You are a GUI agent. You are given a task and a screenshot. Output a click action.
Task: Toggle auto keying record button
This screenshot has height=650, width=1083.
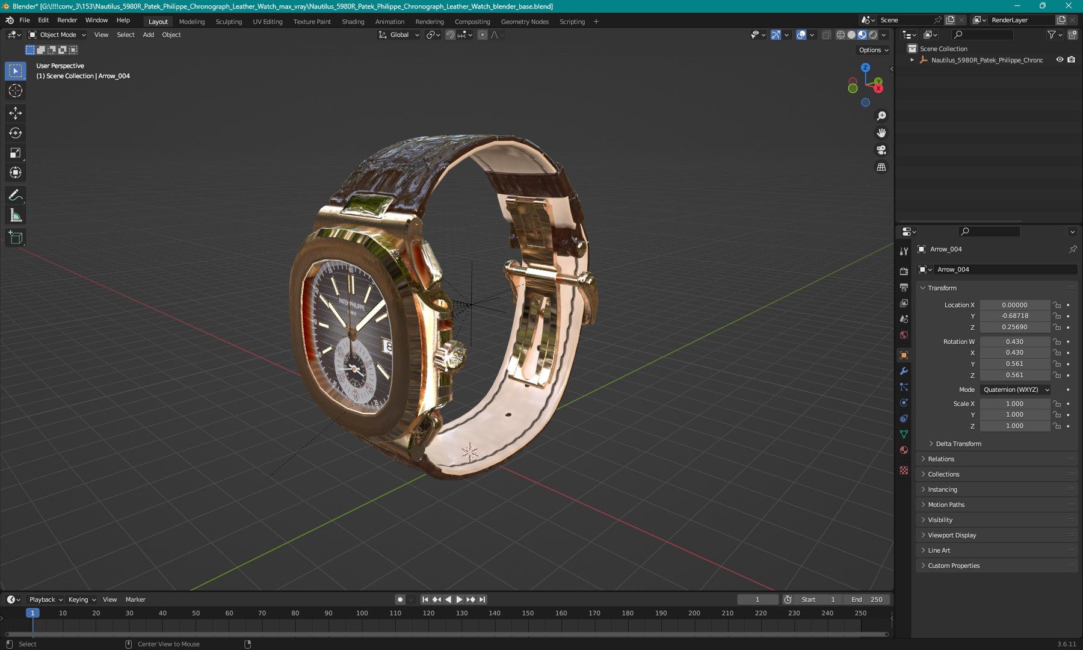pos(400,599)
